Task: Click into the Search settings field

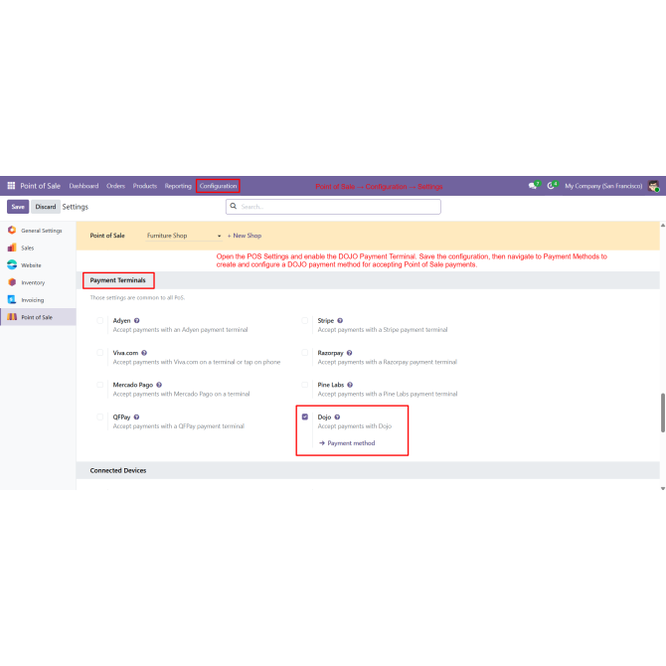Action: (x=333, y=207)
